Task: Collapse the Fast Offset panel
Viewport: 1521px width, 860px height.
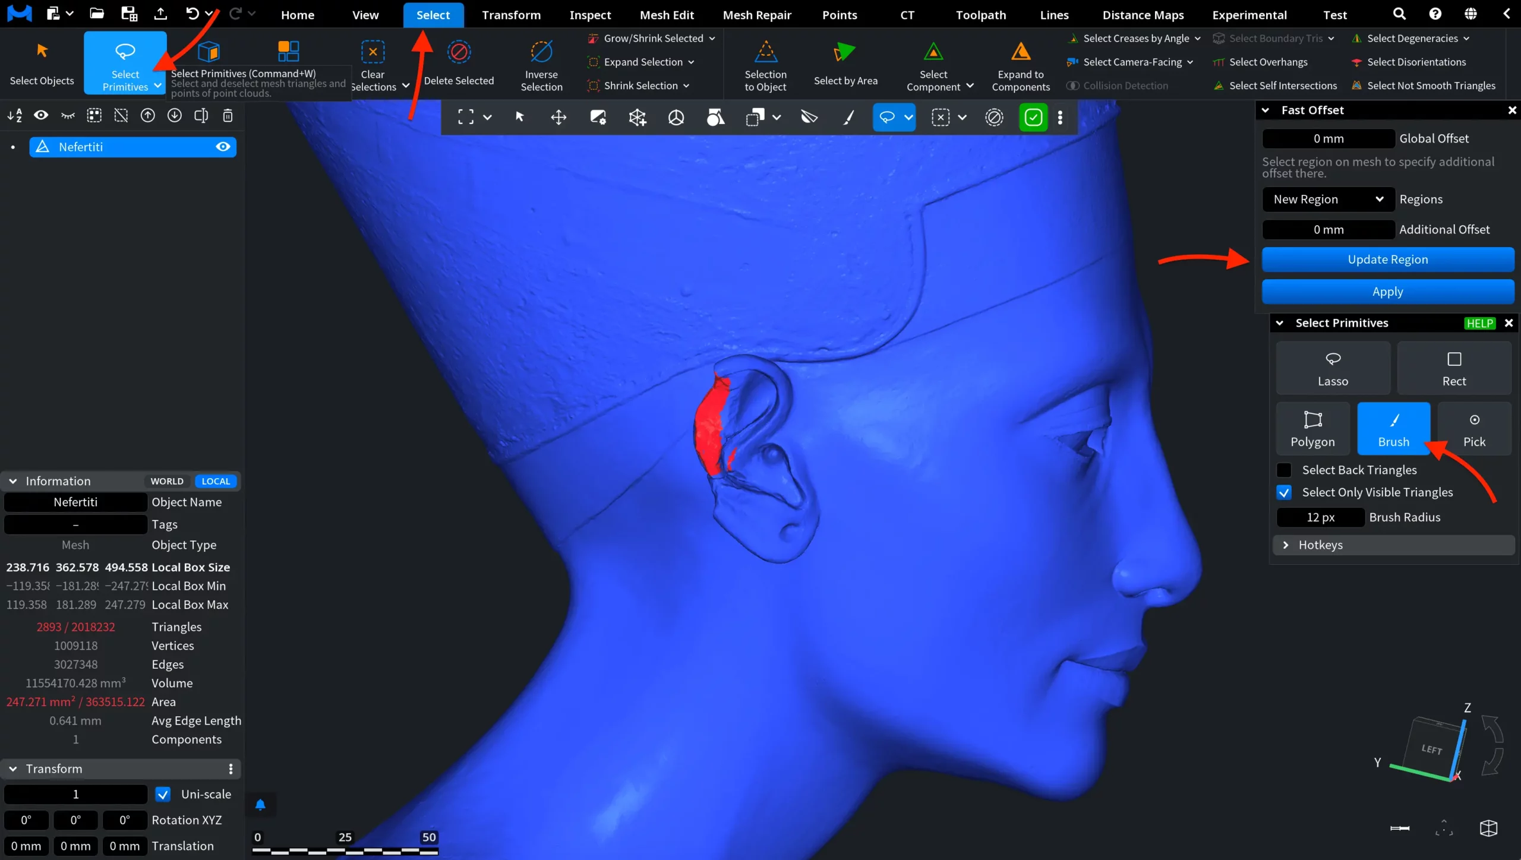Action: coord(1266,110)
